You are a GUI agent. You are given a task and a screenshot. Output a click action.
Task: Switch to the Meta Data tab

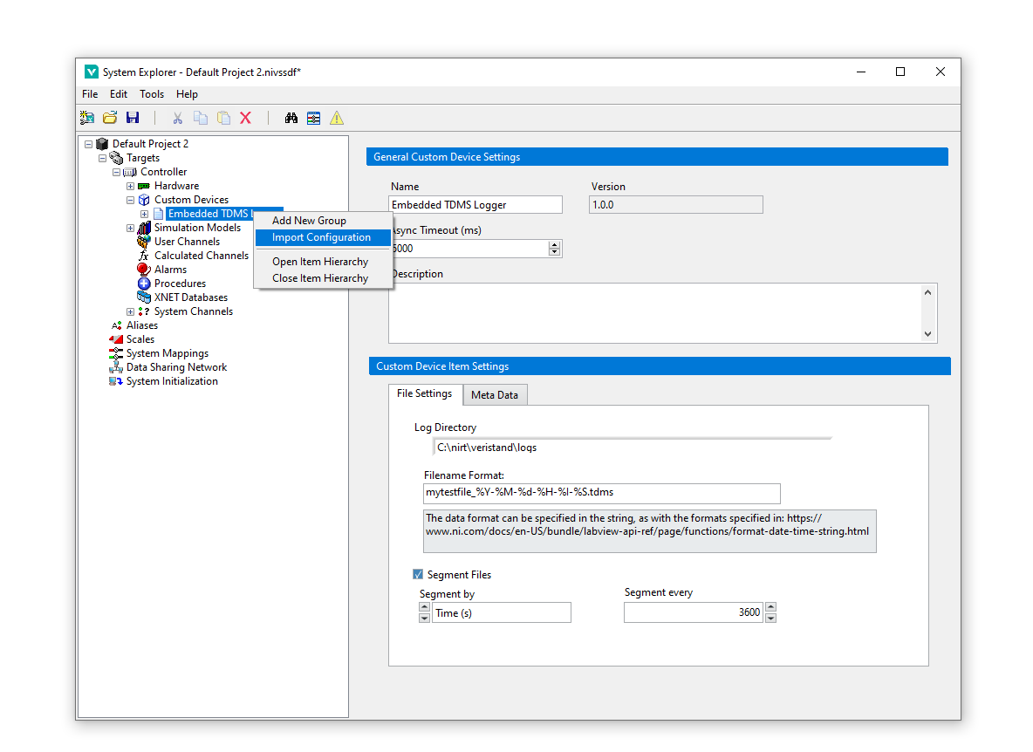[495, 394]
